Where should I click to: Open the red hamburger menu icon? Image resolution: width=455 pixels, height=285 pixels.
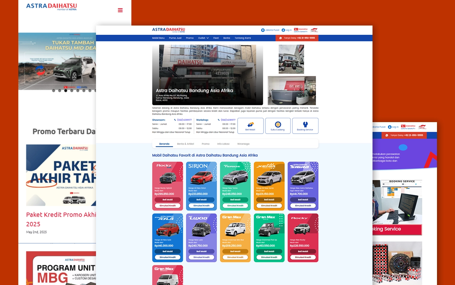[120, 10]
